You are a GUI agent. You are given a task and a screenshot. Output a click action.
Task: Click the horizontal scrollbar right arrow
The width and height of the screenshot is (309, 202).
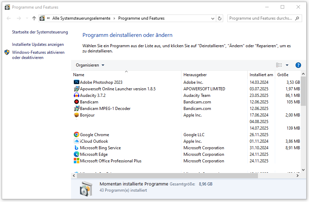(x=298, y=175)
